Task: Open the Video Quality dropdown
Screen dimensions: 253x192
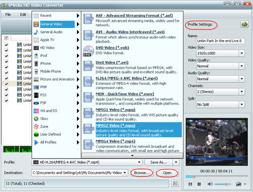Action: 241,66
